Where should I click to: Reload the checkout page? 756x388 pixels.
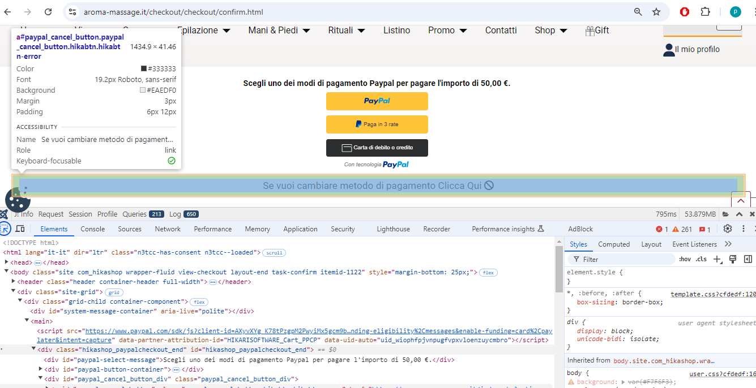(x=48, y=12)
